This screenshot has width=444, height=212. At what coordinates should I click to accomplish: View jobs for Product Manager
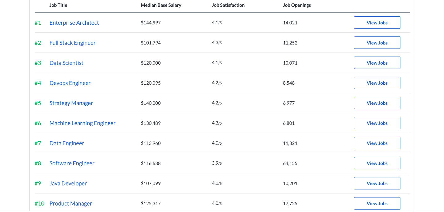tap(377, 204)
